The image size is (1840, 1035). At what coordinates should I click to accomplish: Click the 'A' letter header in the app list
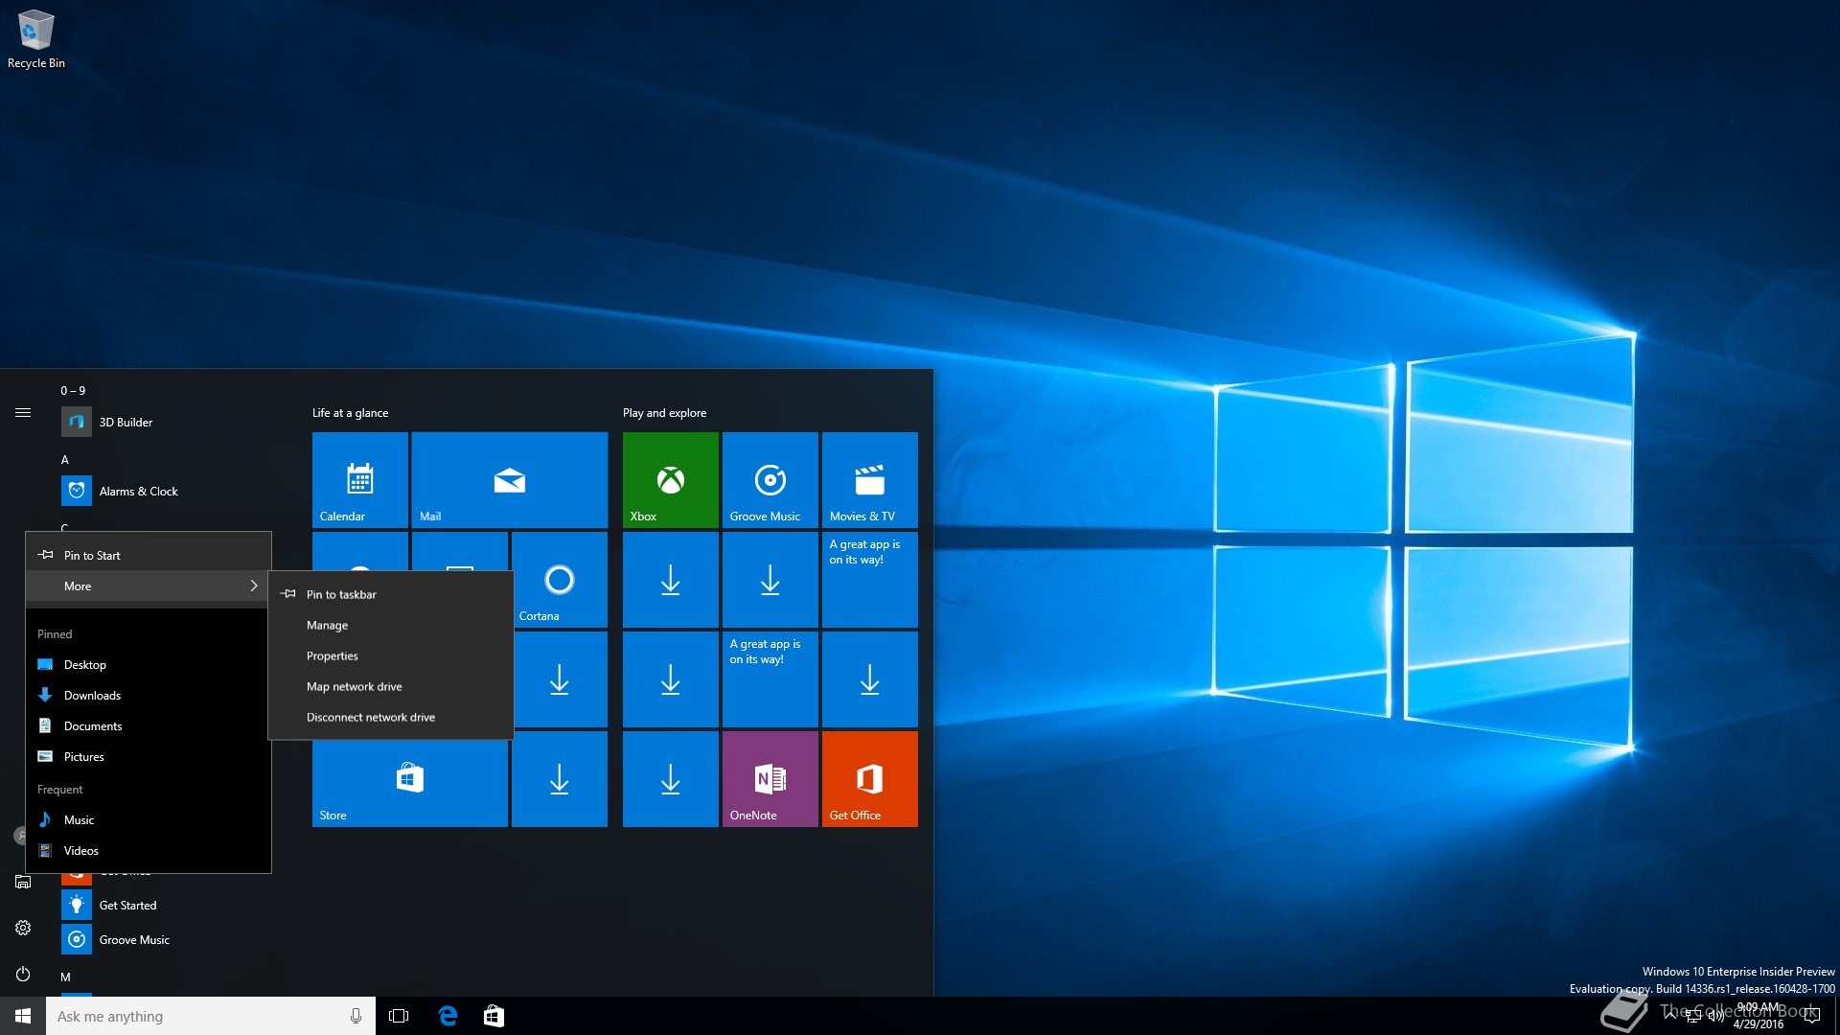click(65, 459)
